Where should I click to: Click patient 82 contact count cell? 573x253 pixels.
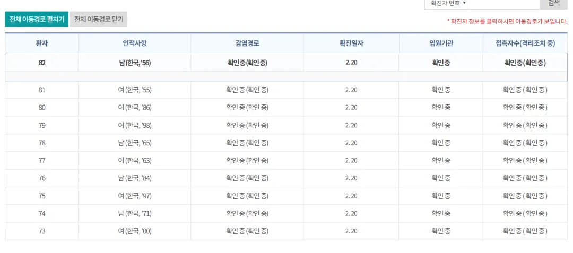[525, 63]
